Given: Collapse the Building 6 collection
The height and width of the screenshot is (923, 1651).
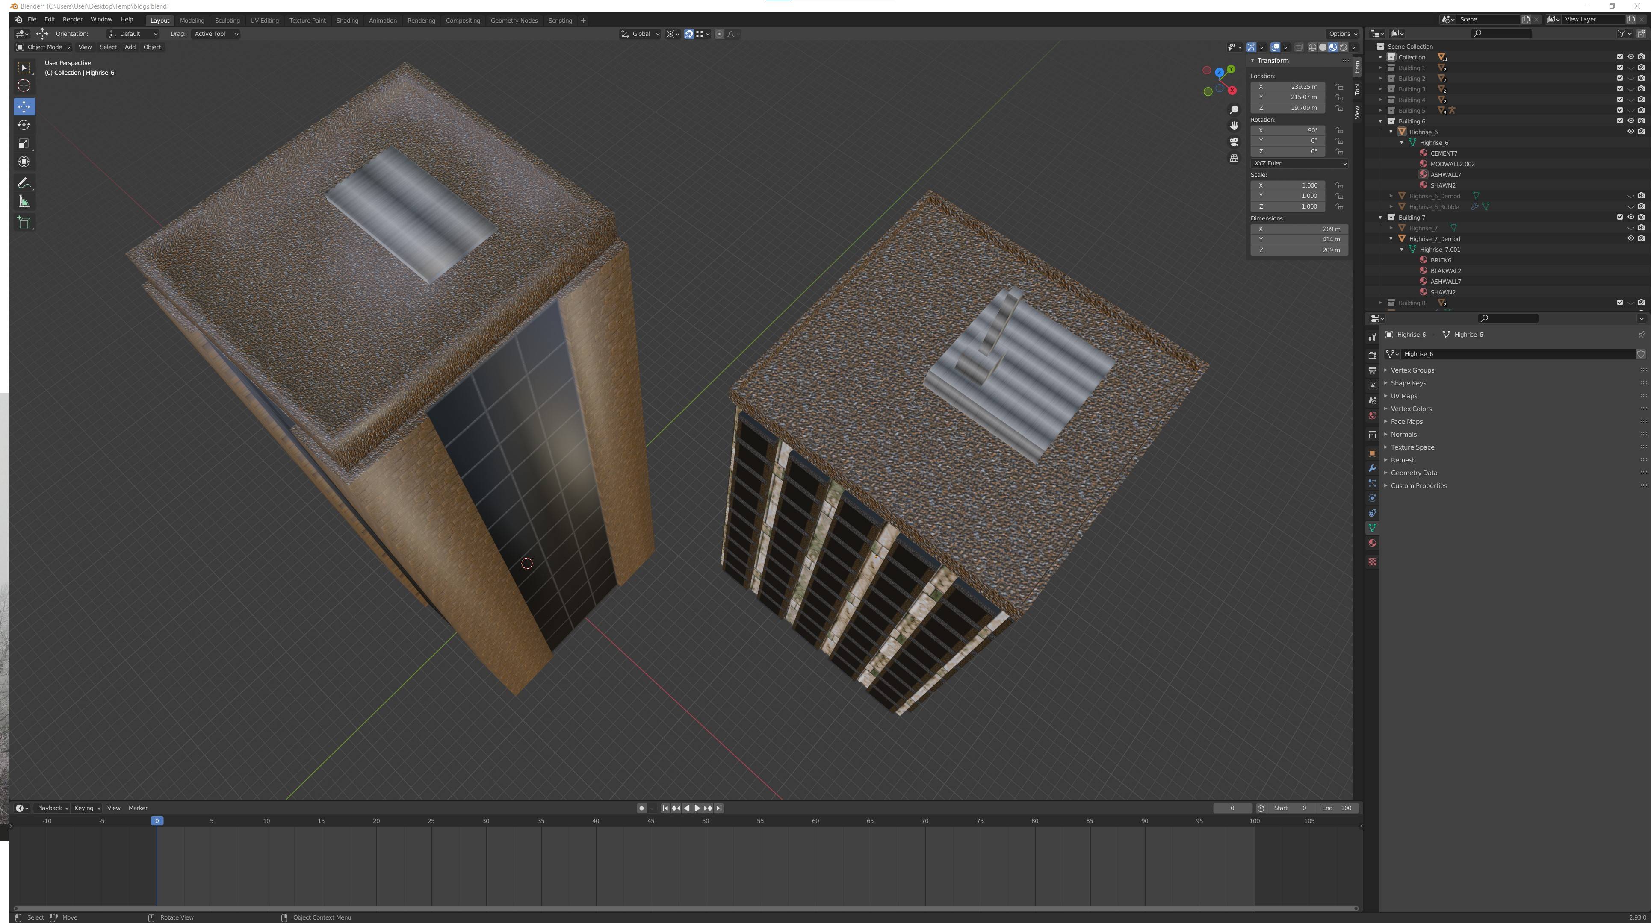Looking at the screenshot, I should coord(1380,121).
